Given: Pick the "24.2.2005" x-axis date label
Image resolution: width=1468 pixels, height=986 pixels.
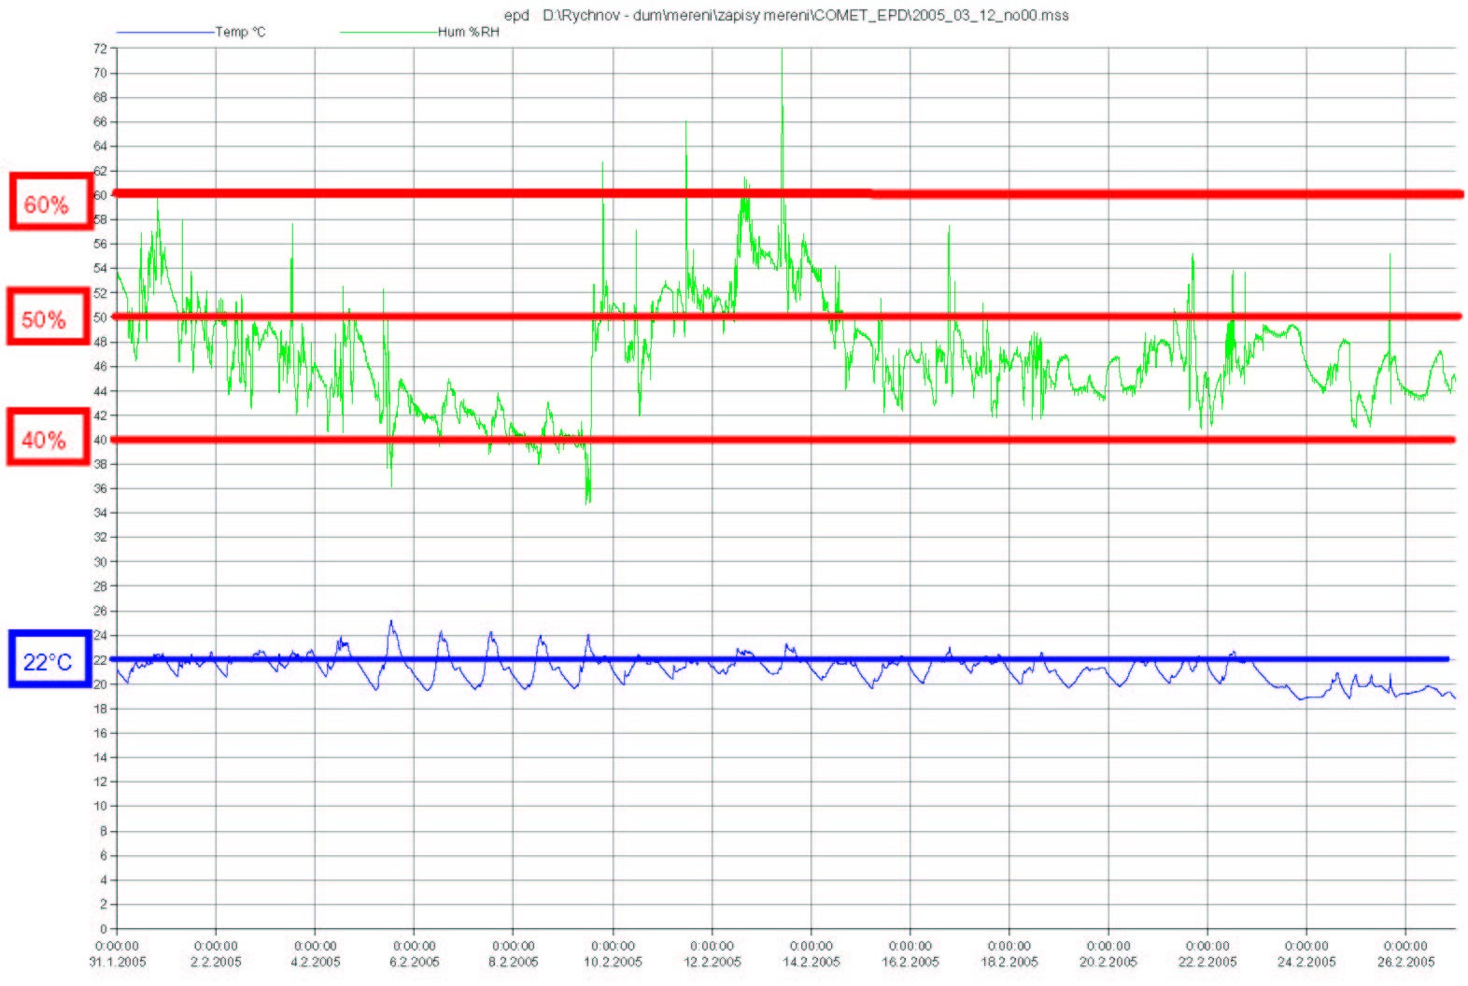Looking at the screenshot, I should click(1306, 962).
